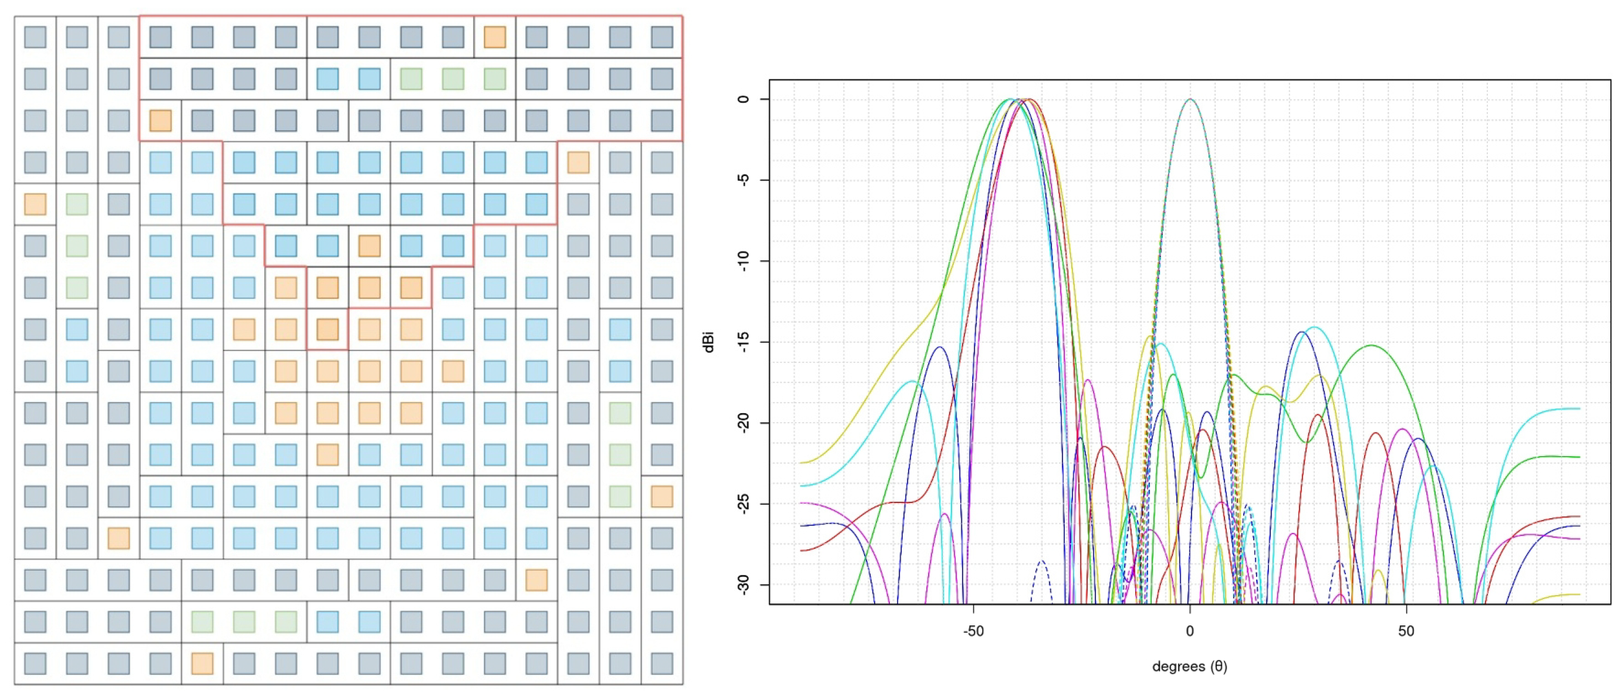Click the orange square in the fourth grid row
1624x700 pixels.
pos(578,163)
